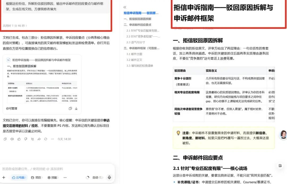Jump to outline item 三、申诉邮件框架
This screenshot has width=287, height=184.
[x=141, y=48]
